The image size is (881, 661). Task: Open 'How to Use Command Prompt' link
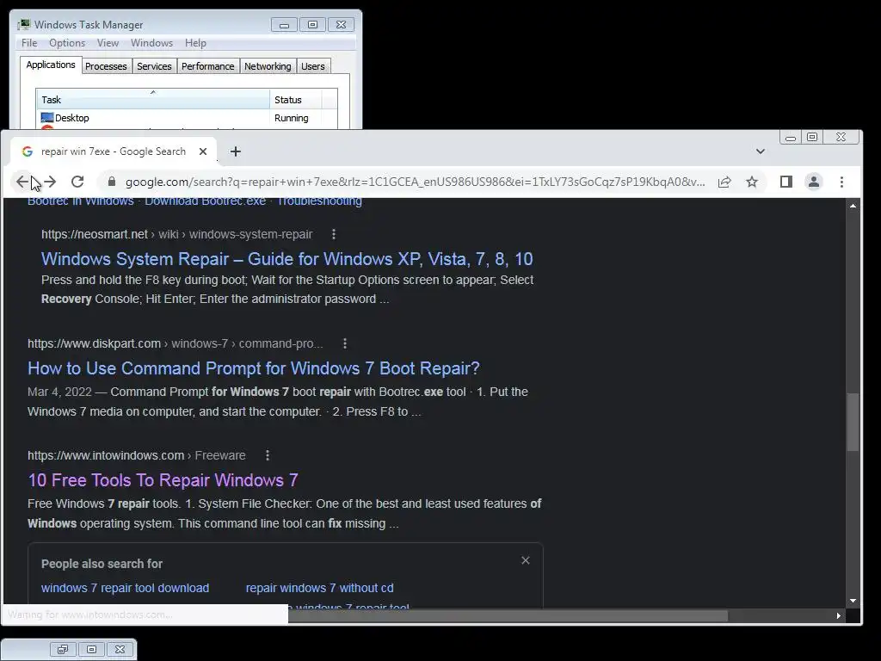pyautogui.click(x=254, y=368)
